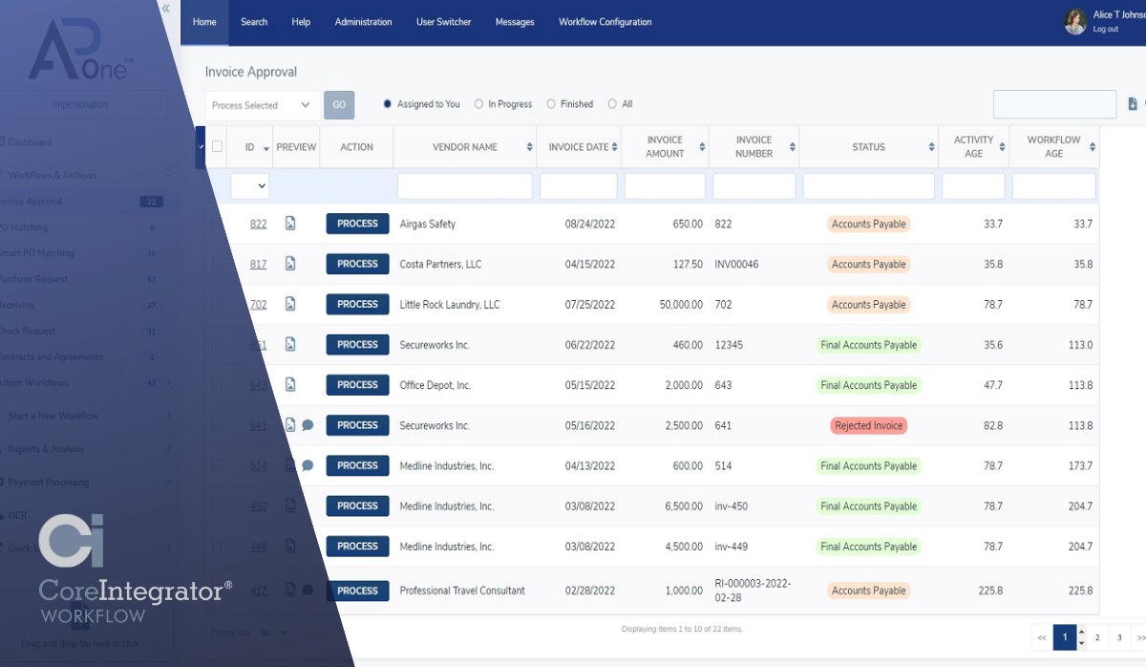Image resolution: width=1146 pixels, height=667 pixels.
Task: Type in the Vendor Name filter field
Action: pos(465,185)
